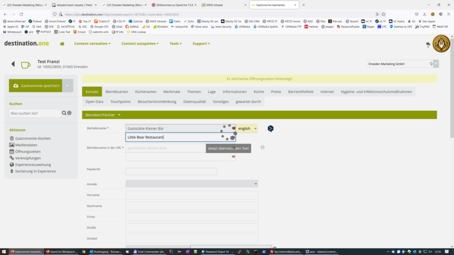Click the sort icon next to Sortierung in Experience
The width and height of the screenshot is (454, 255).
[11, 171]
